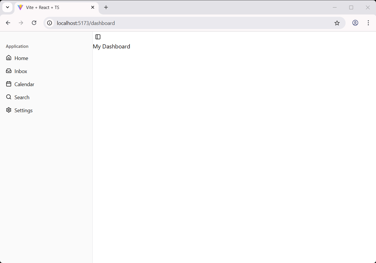
Task: Open the Chrome profile avatar icon
Action: click(x=355, y=23)
